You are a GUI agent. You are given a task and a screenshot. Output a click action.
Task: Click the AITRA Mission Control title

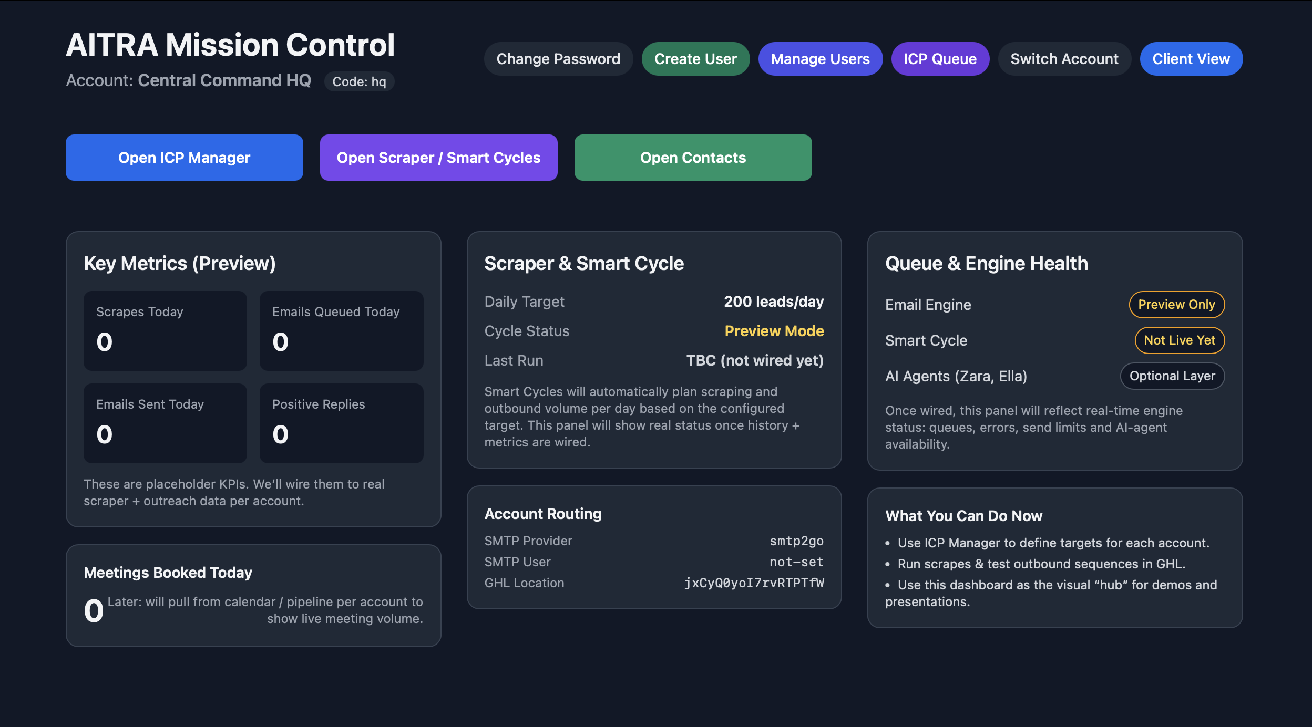click(x=230, y=45)
